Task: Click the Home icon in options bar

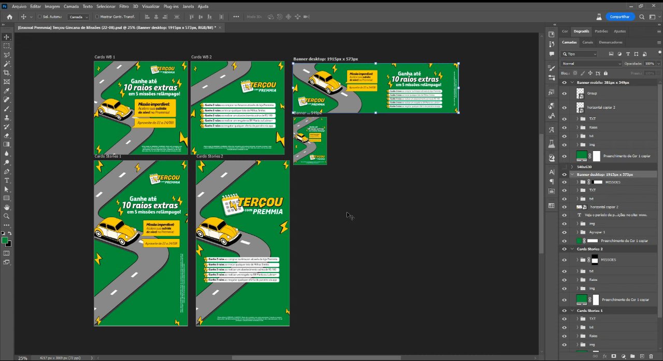Action: click(x=9, y=17)
